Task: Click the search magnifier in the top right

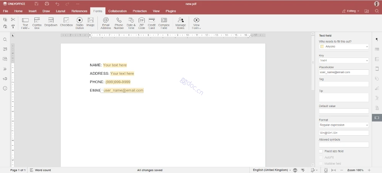Action: pyautogui.click(x=377, y=11)
